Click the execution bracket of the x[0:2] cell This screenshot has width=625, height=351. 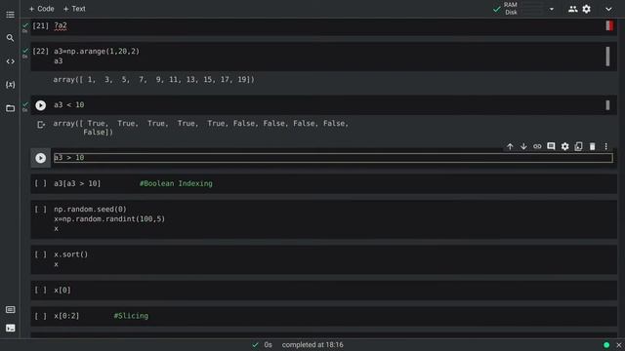40,316
